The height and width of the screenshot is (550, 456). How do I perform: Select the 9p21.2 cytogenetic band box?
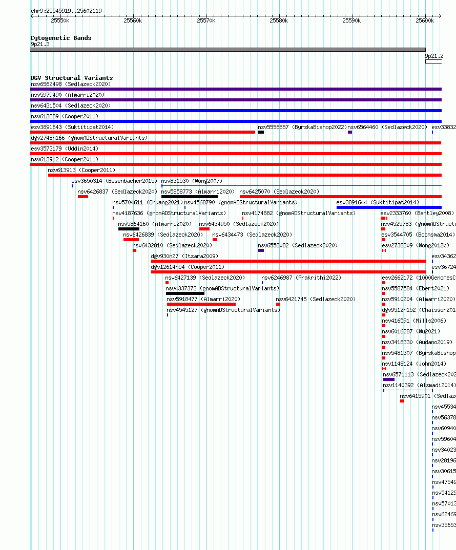tap(433, 62)
